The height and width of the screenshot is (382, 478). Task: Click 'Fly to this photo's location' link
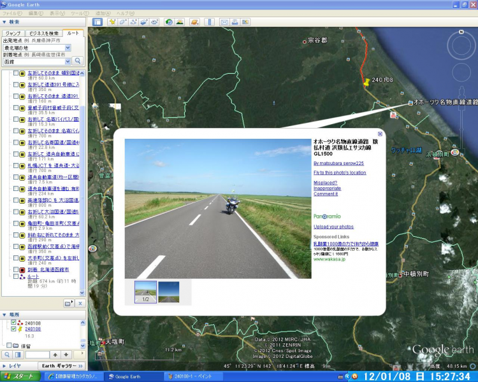tap(340, 173)
